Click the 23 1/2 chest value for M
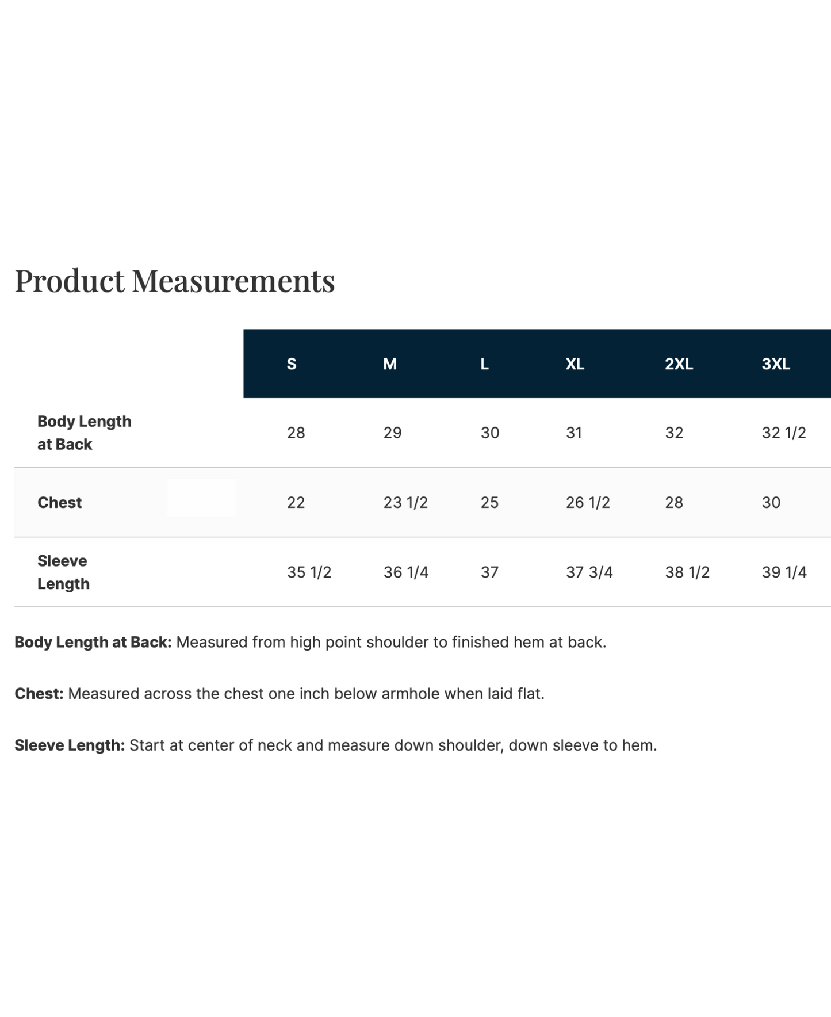831x1017 pixels. pos(405,503)
